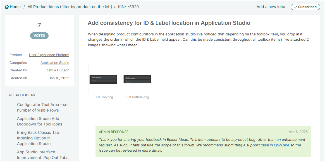This screenshot has width=325, height=162.
Task: Open User Experience Platform product link
Action: [x=49, y=55]
